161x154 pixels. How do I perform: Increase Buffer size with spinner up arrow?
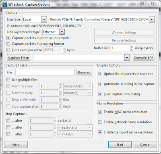[132, 46]
